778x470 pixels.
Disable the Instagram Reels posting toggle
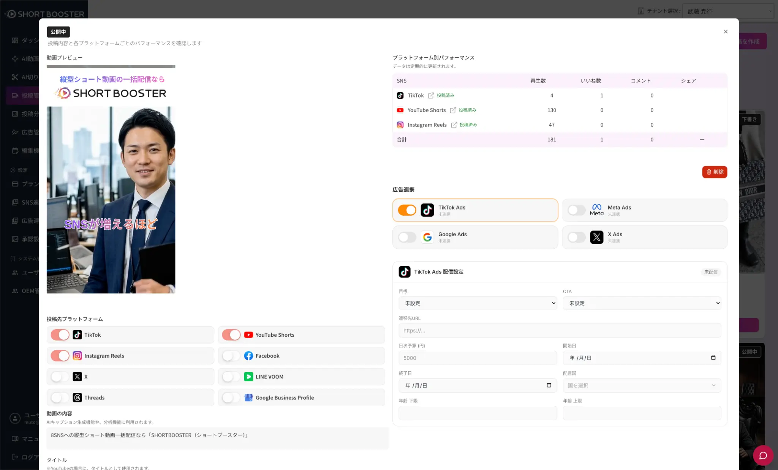(60, 356)
